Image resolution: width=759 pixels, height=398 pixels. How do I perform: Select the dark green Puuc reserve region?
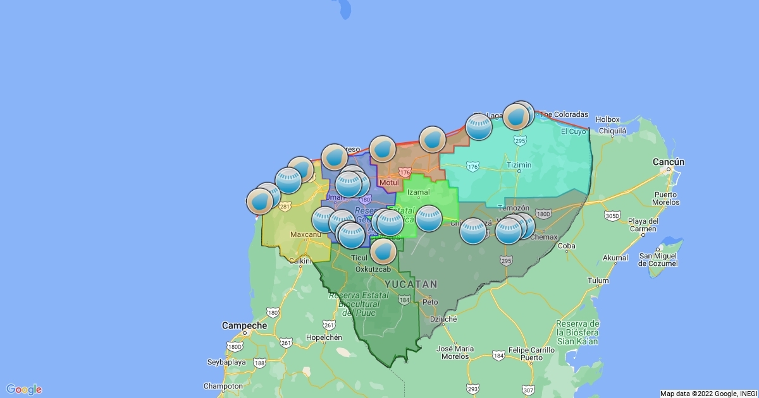click(379, 316)
